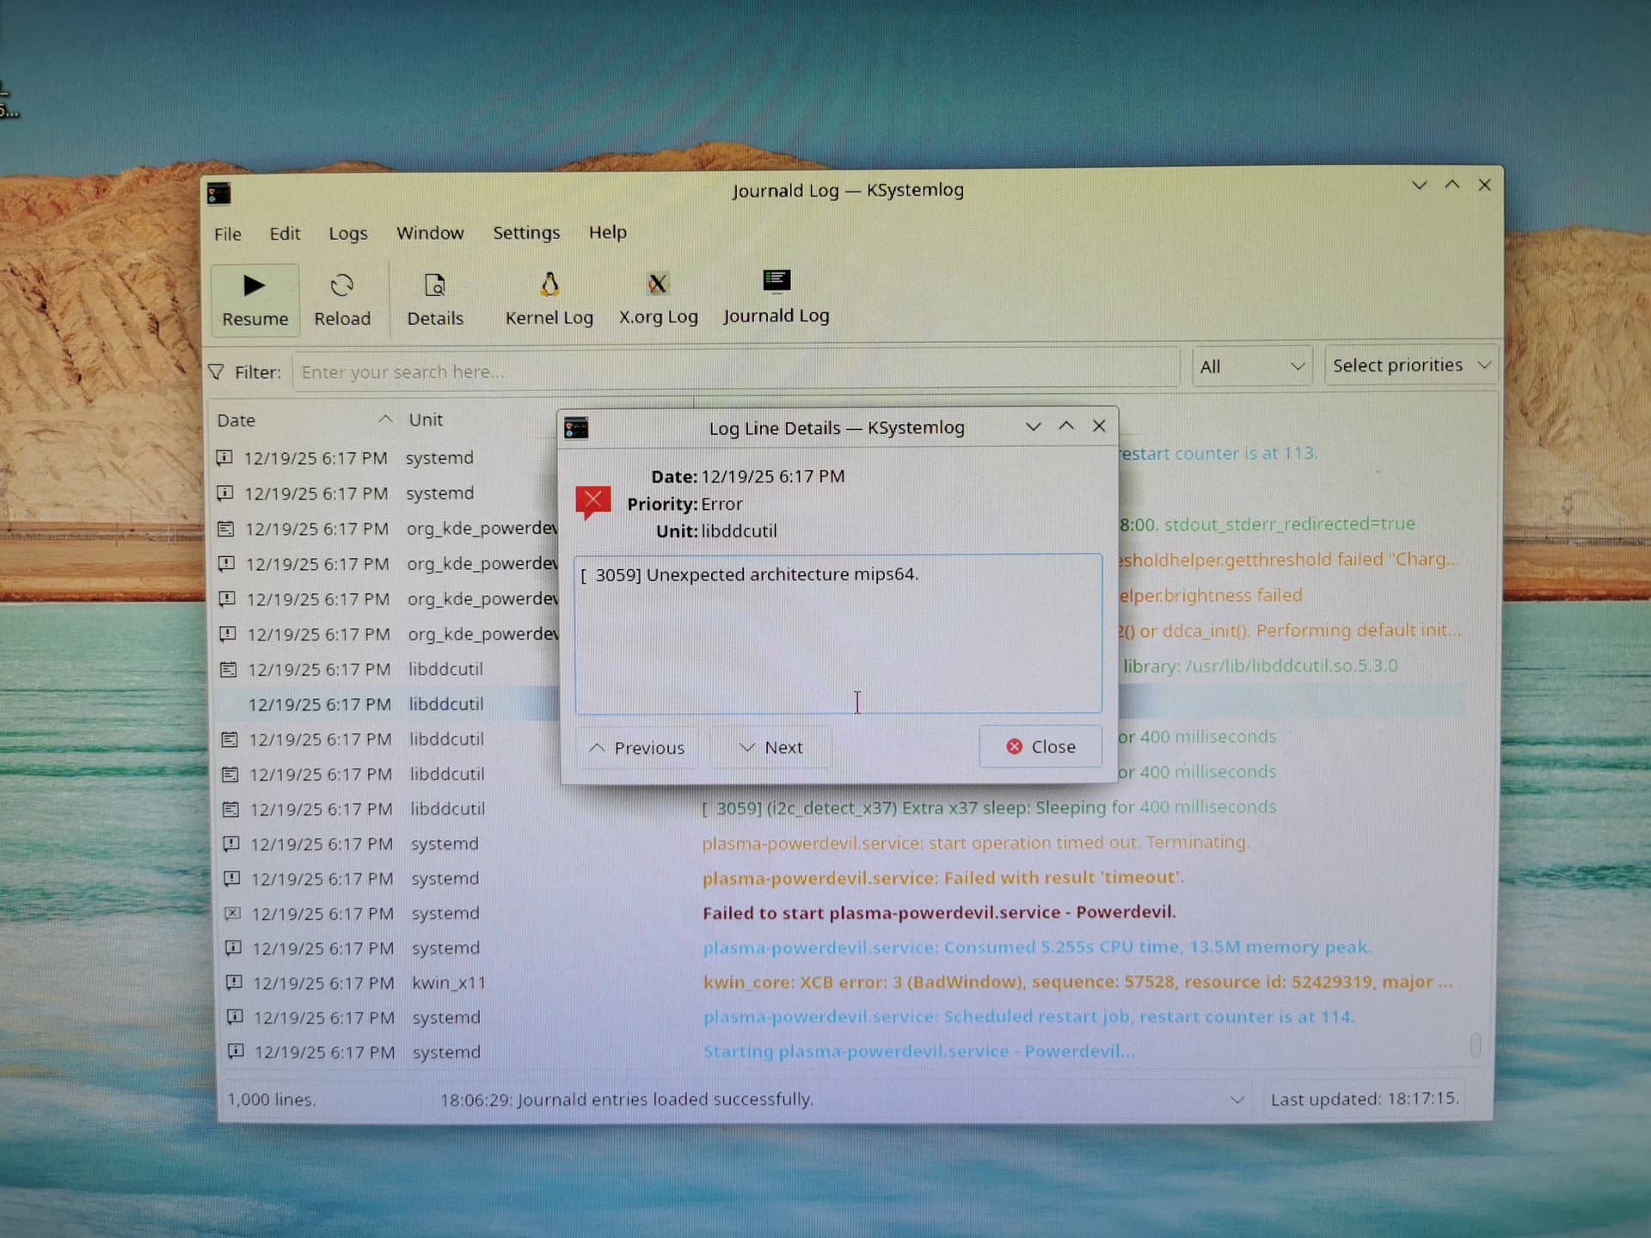Expand the All filter column dropdown
Viewport: 1651px width, 1238px height.
click(1251, 367)
